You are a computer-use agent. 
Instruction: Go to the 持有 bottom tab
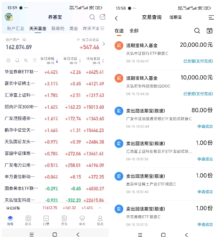[10, 221]
